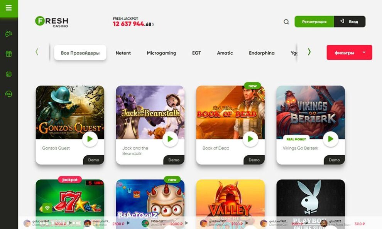
Task: Expand the red Фильтры dropdown
Action: pyautogui.click(x=349, y=52)
